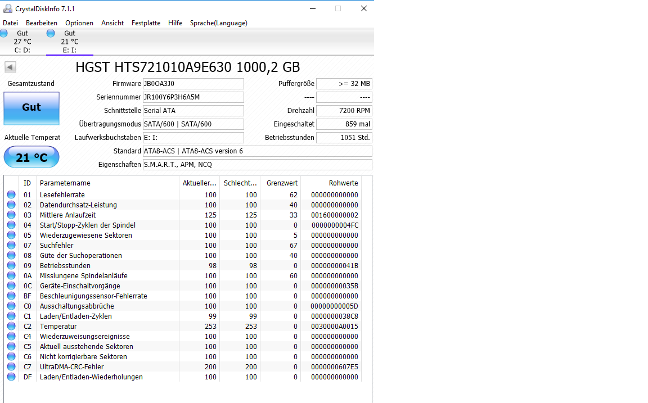Click the disk title HGST HTS721010A9E630
Screen dimensions: 648x403
tap(188, 67)
